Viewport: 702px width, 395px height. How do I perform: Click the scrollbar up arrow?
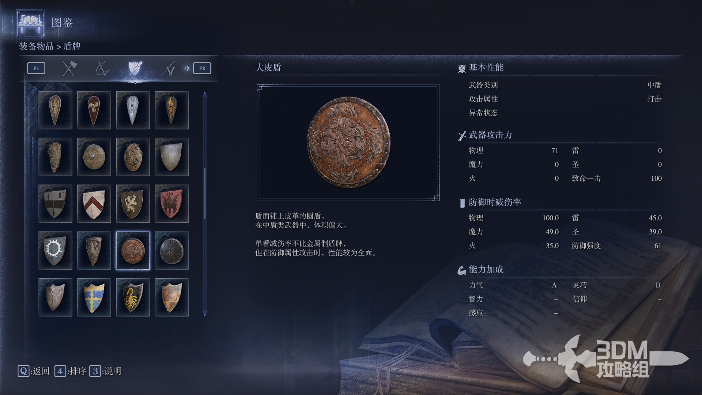coord(205,94)
